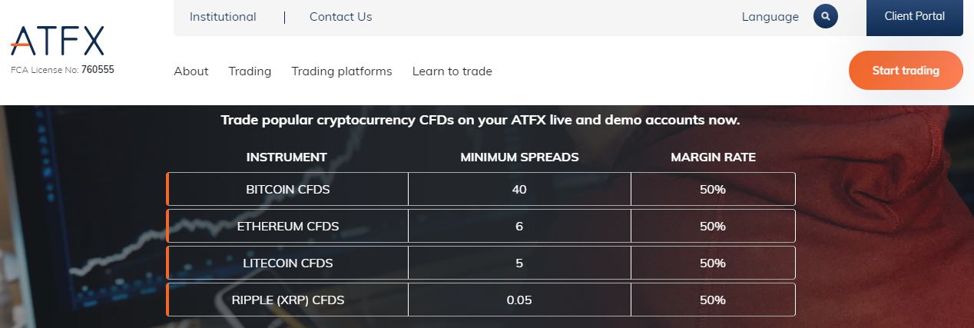Expand the About menu
Viewport: 974px width, 328px height.
(x=191, y=71)
